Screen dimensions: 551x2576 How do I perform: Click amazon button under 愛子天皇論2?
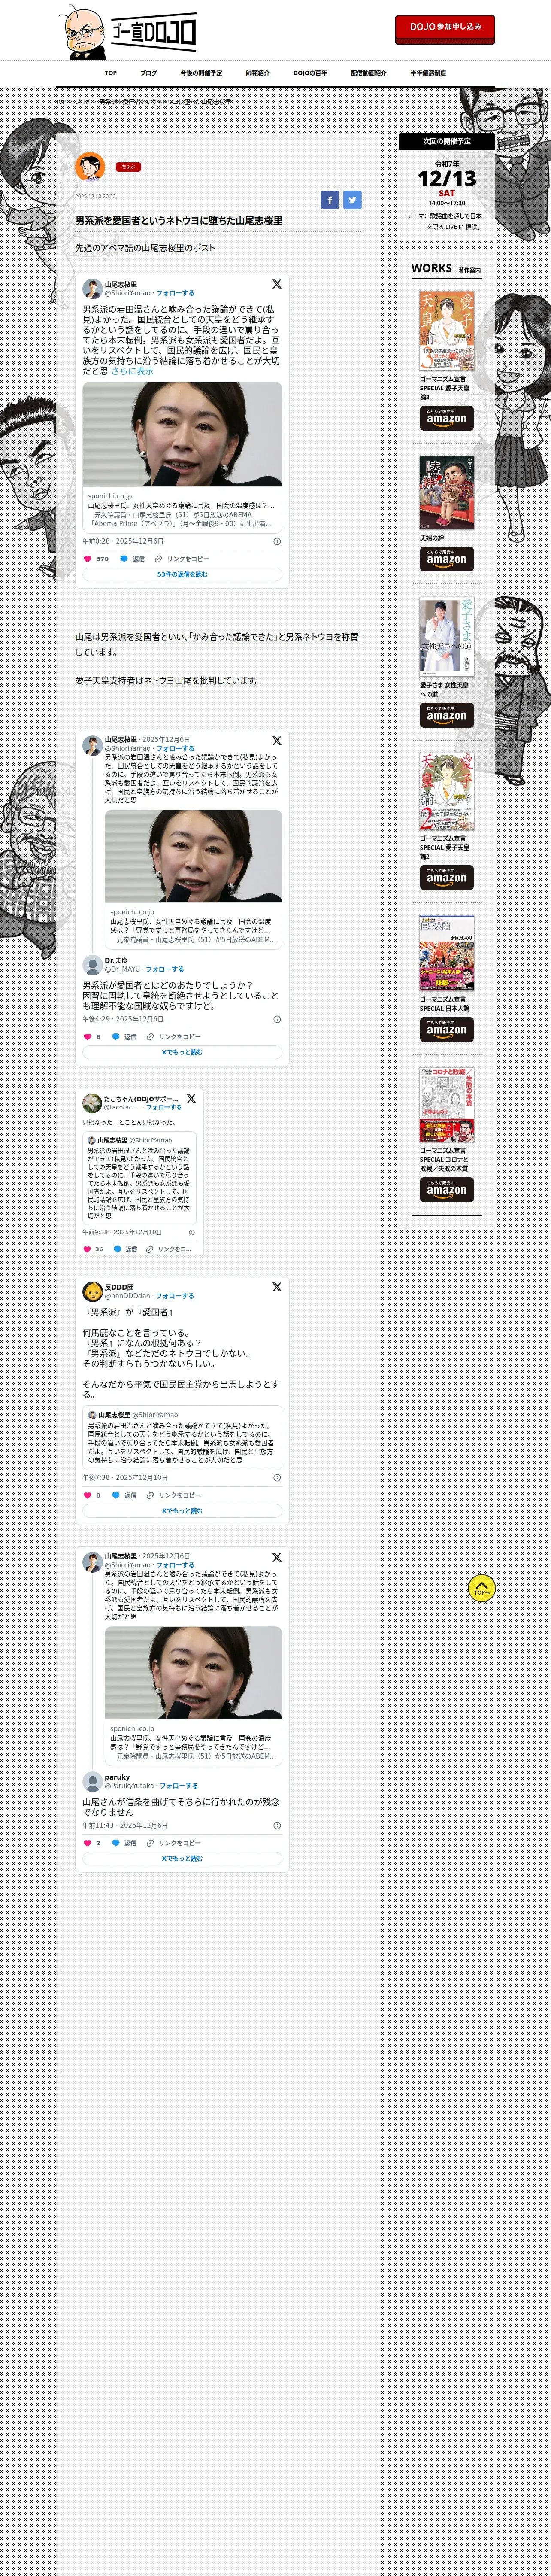447,877
